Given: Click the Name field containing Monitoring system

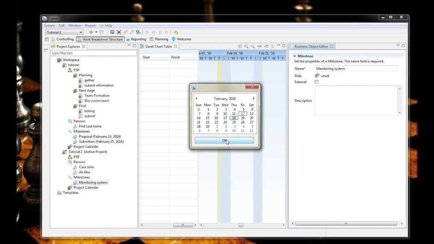Looking at the screenshot, I should coord(356,69).
